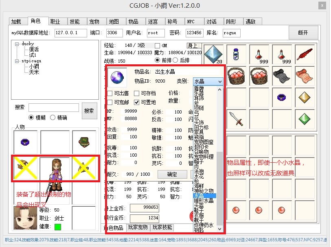Choose 锥形水晶 from the category list

(x=203, y=201)
